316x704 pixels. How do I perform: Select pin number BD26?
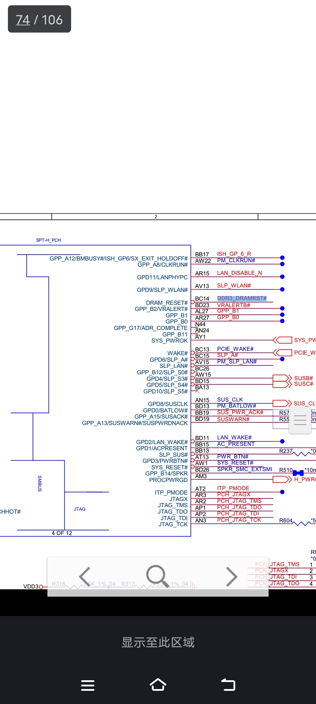[202, 470]
